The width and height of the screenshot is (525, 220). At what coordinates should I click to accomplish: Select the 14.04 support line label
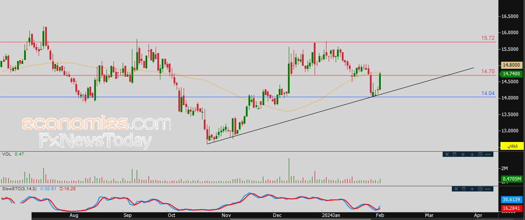[x=488, y=93]
